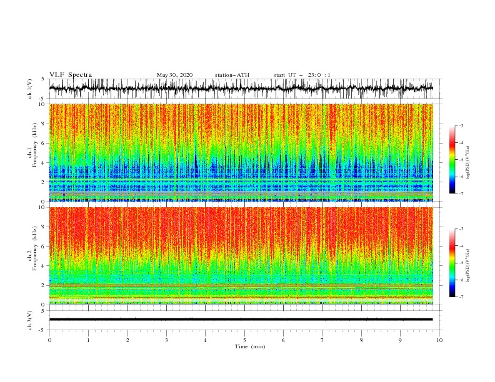Click the ch.2 colorbar log(PSD) label
The image size is (495, 382).
pos(467,265)
